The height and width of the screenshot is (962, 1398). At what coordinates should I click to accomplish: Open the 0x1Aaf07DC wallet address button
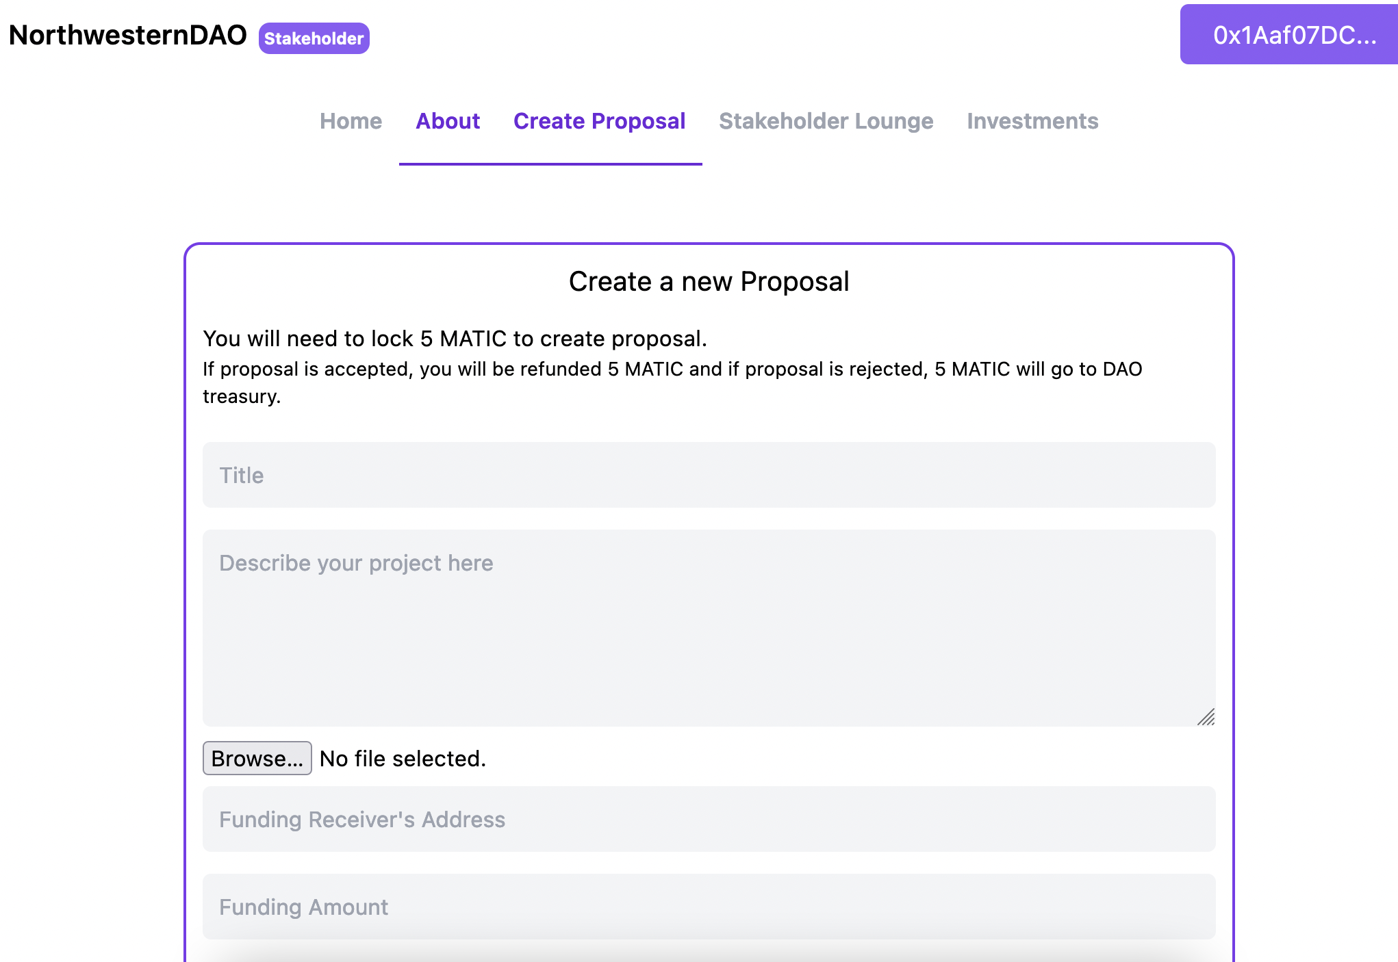click(1289, 35)
